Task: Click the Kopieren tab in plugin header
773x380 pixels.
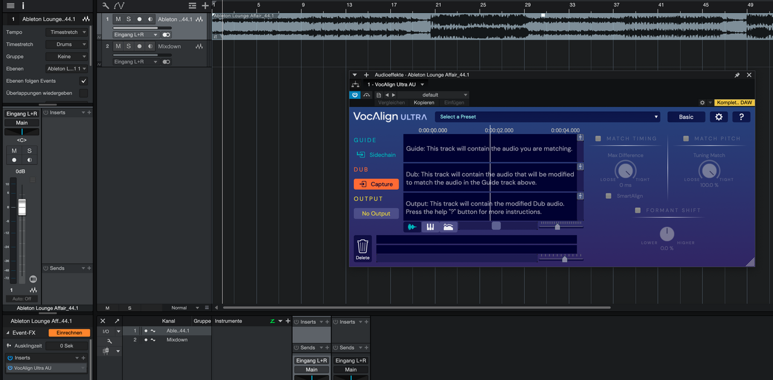Action: [x=424, y=103]
